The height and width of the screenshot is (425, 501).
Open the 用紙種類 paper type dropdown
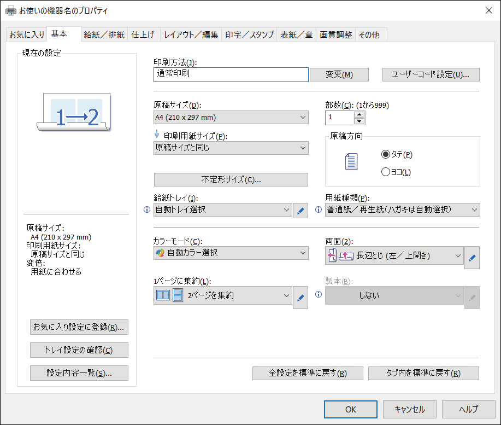tap(402, 209)
